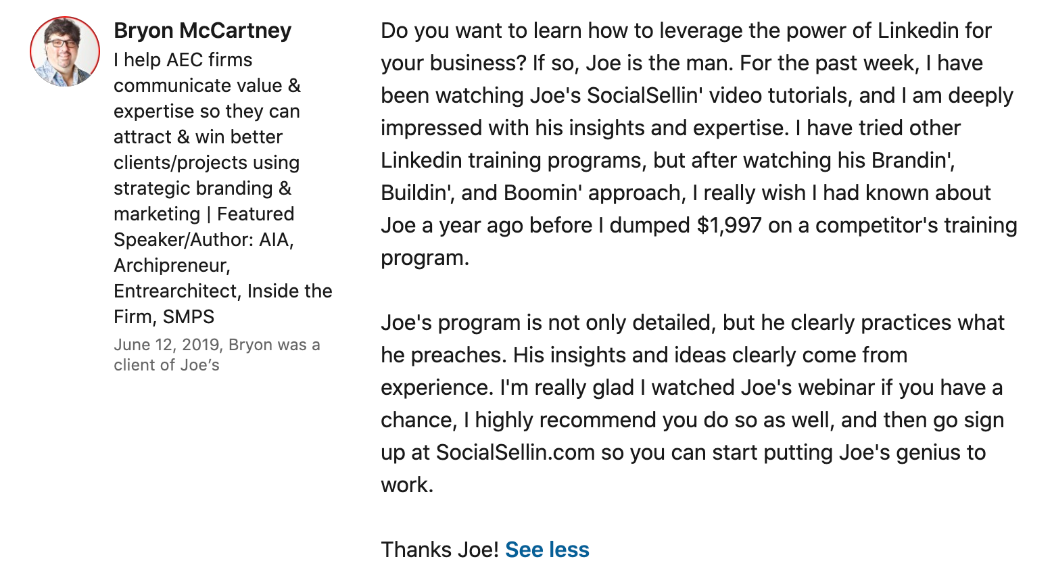Click the $1,997 amount in the text

point(729,225)
